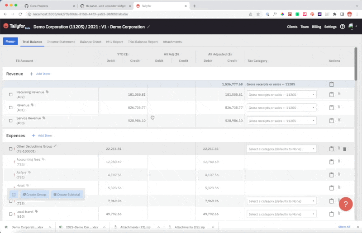Image resolution: width=362 pixels, height=233 pixels.
Task: Bookmark this page with the star icon
Action: (258, 14)
